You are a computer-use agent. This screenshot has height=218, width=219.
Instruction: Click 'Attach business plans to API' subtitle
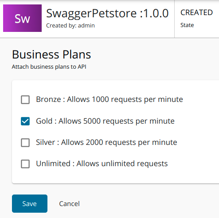49,67
